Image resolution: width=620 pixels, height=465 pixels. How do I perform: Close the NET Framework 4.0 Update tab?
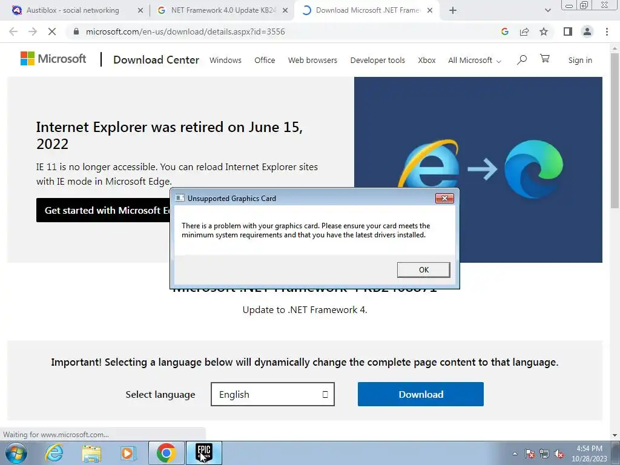[x=285, y=11]
